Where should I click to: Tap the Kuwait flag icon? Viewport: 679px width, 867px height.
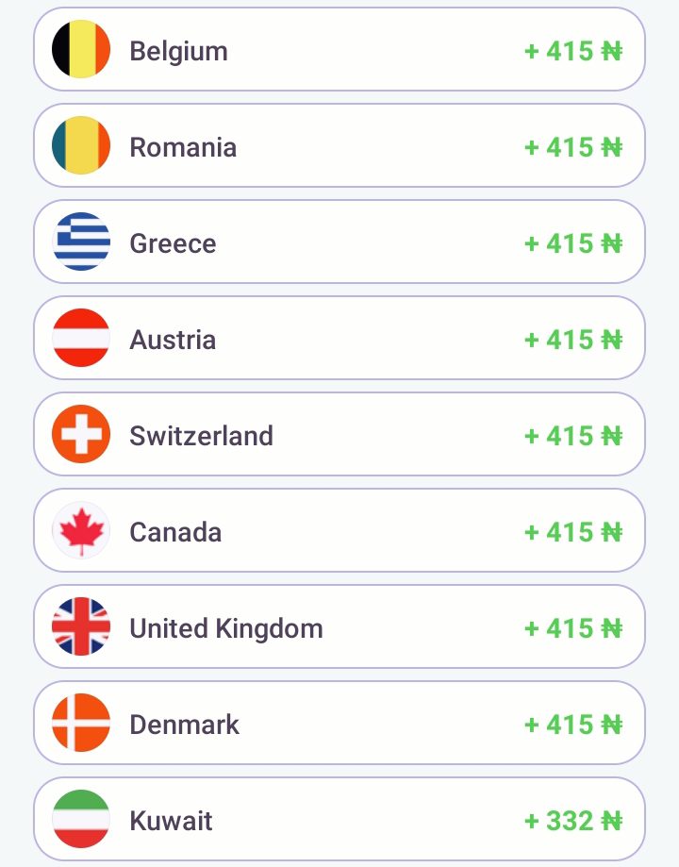point(81,819)
